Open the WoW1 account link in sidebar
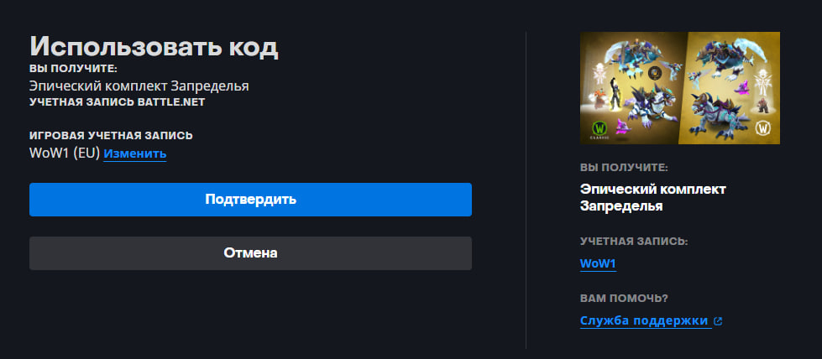This screenshot has width=822, height=359. click(599, 264)
